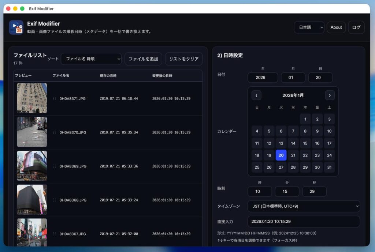
Task: Select day 21 in the calendar
Action: coord(293,155)
